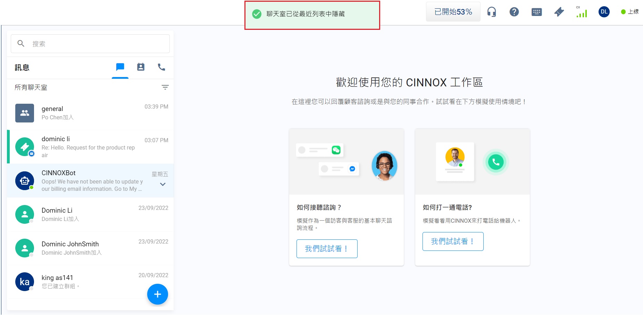Click the 已開始53% progress button

coord(453,11)
